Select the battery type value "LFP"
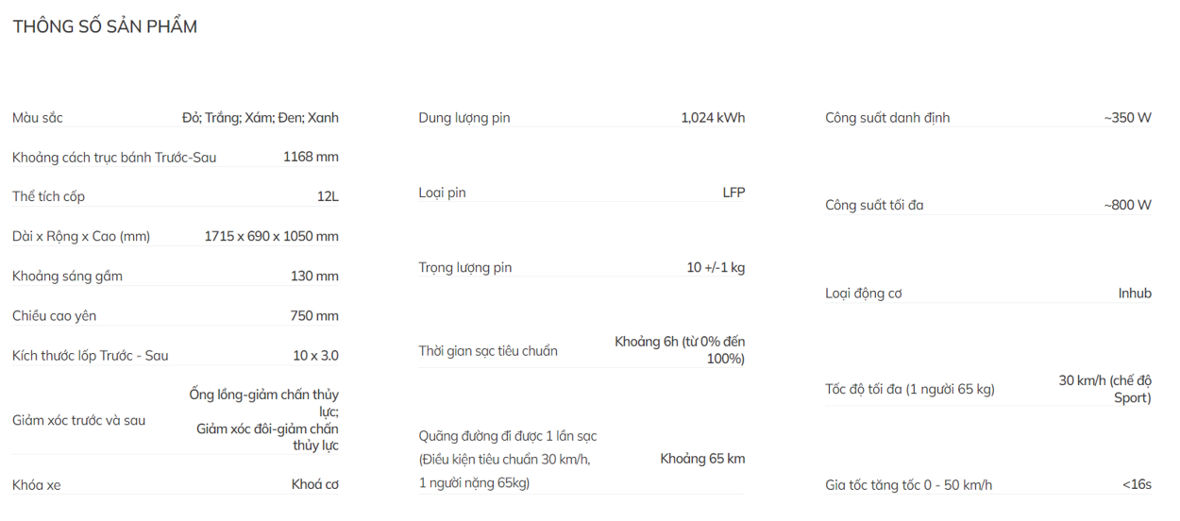Image resolution: width=1180 pixels, height=521 pixels. (x=733, y=193)
